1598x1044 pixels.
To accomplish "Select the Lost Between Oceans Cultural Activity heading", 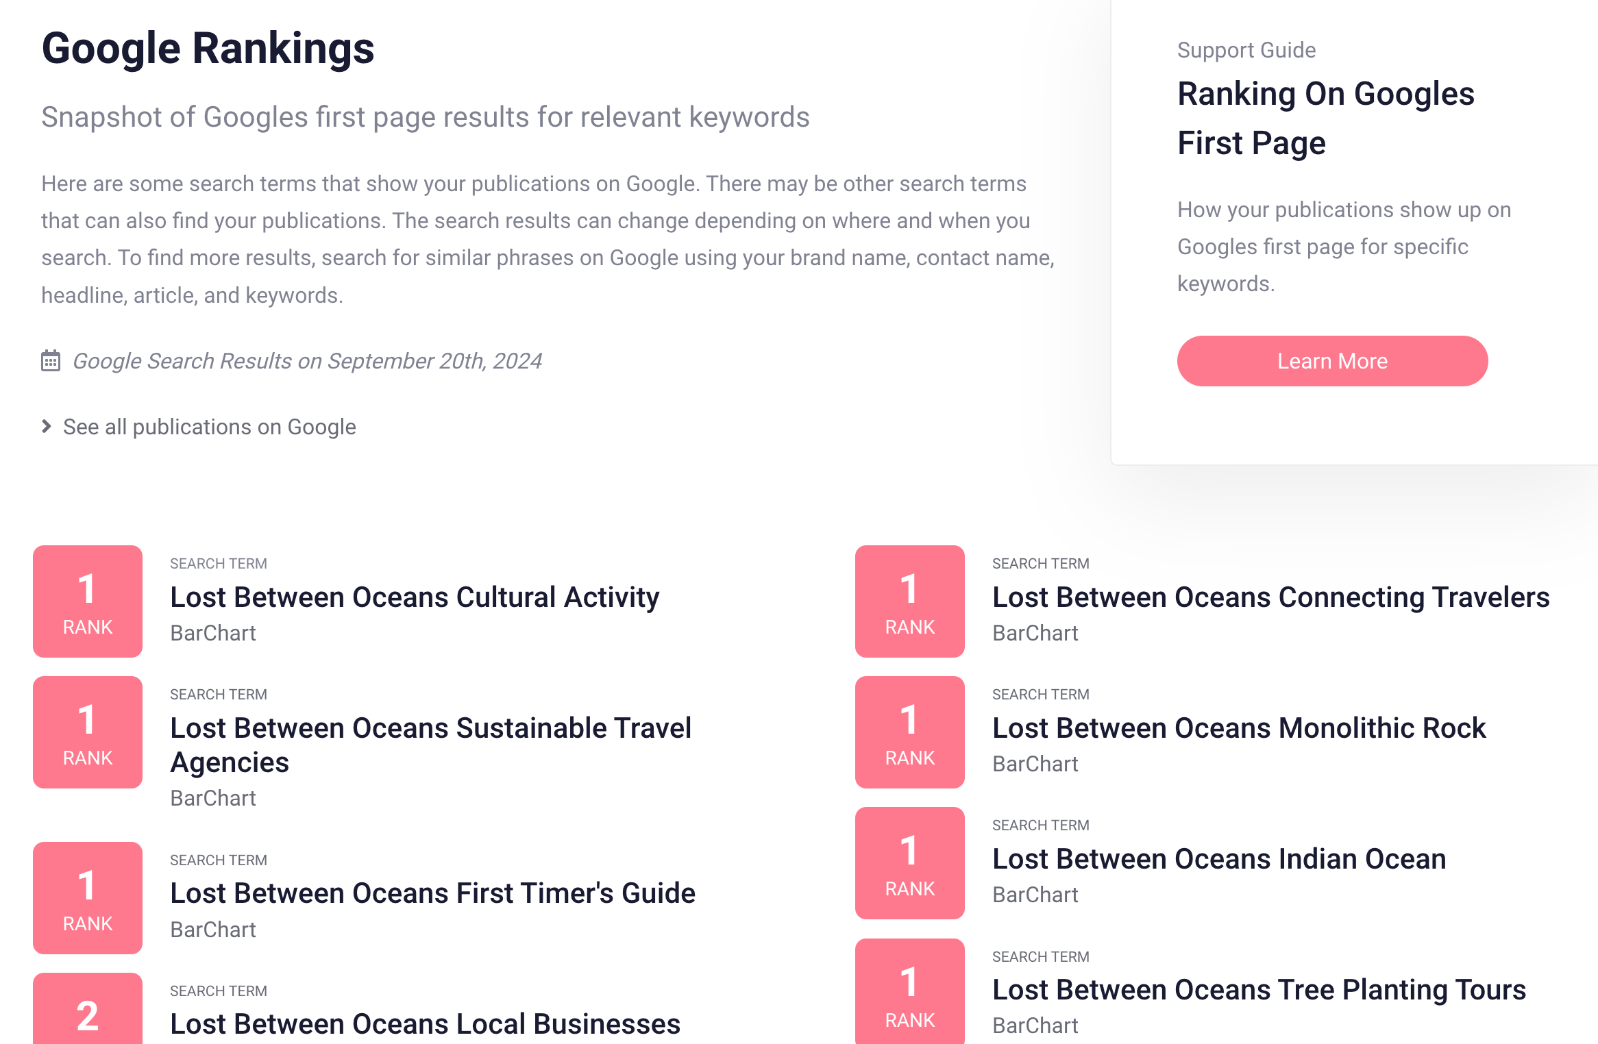I will click(414, 597).
